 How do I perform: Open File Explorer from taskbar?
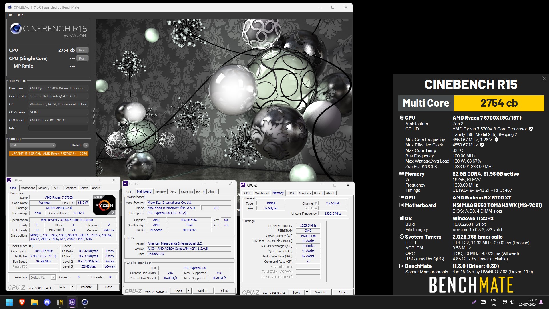(35, 302)
